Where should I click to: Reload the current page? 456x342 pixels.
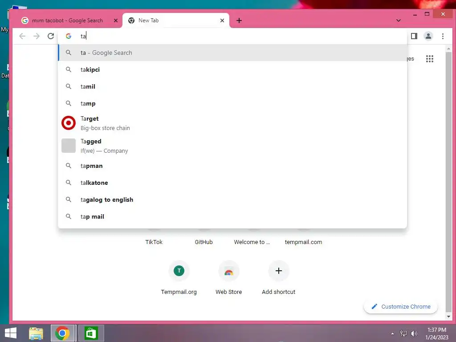click(51, 36)
